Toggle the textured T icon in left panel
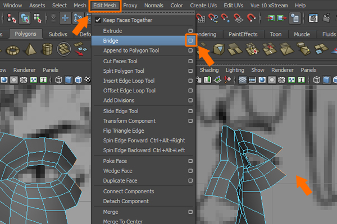The image size is (337, 224). [x=43, y=80]
